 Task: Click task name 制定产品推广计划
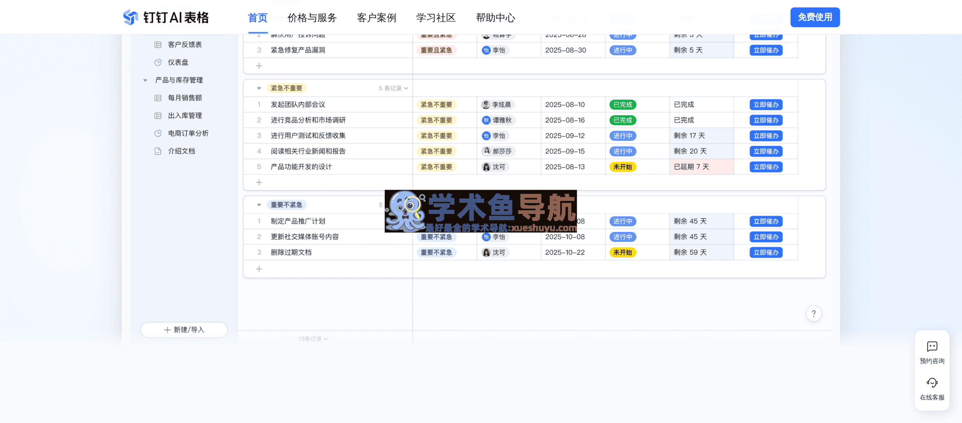(297, 221)
